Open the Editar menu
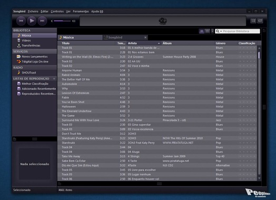The height and width of the screenshot is (200, 276). coord(44,12)
